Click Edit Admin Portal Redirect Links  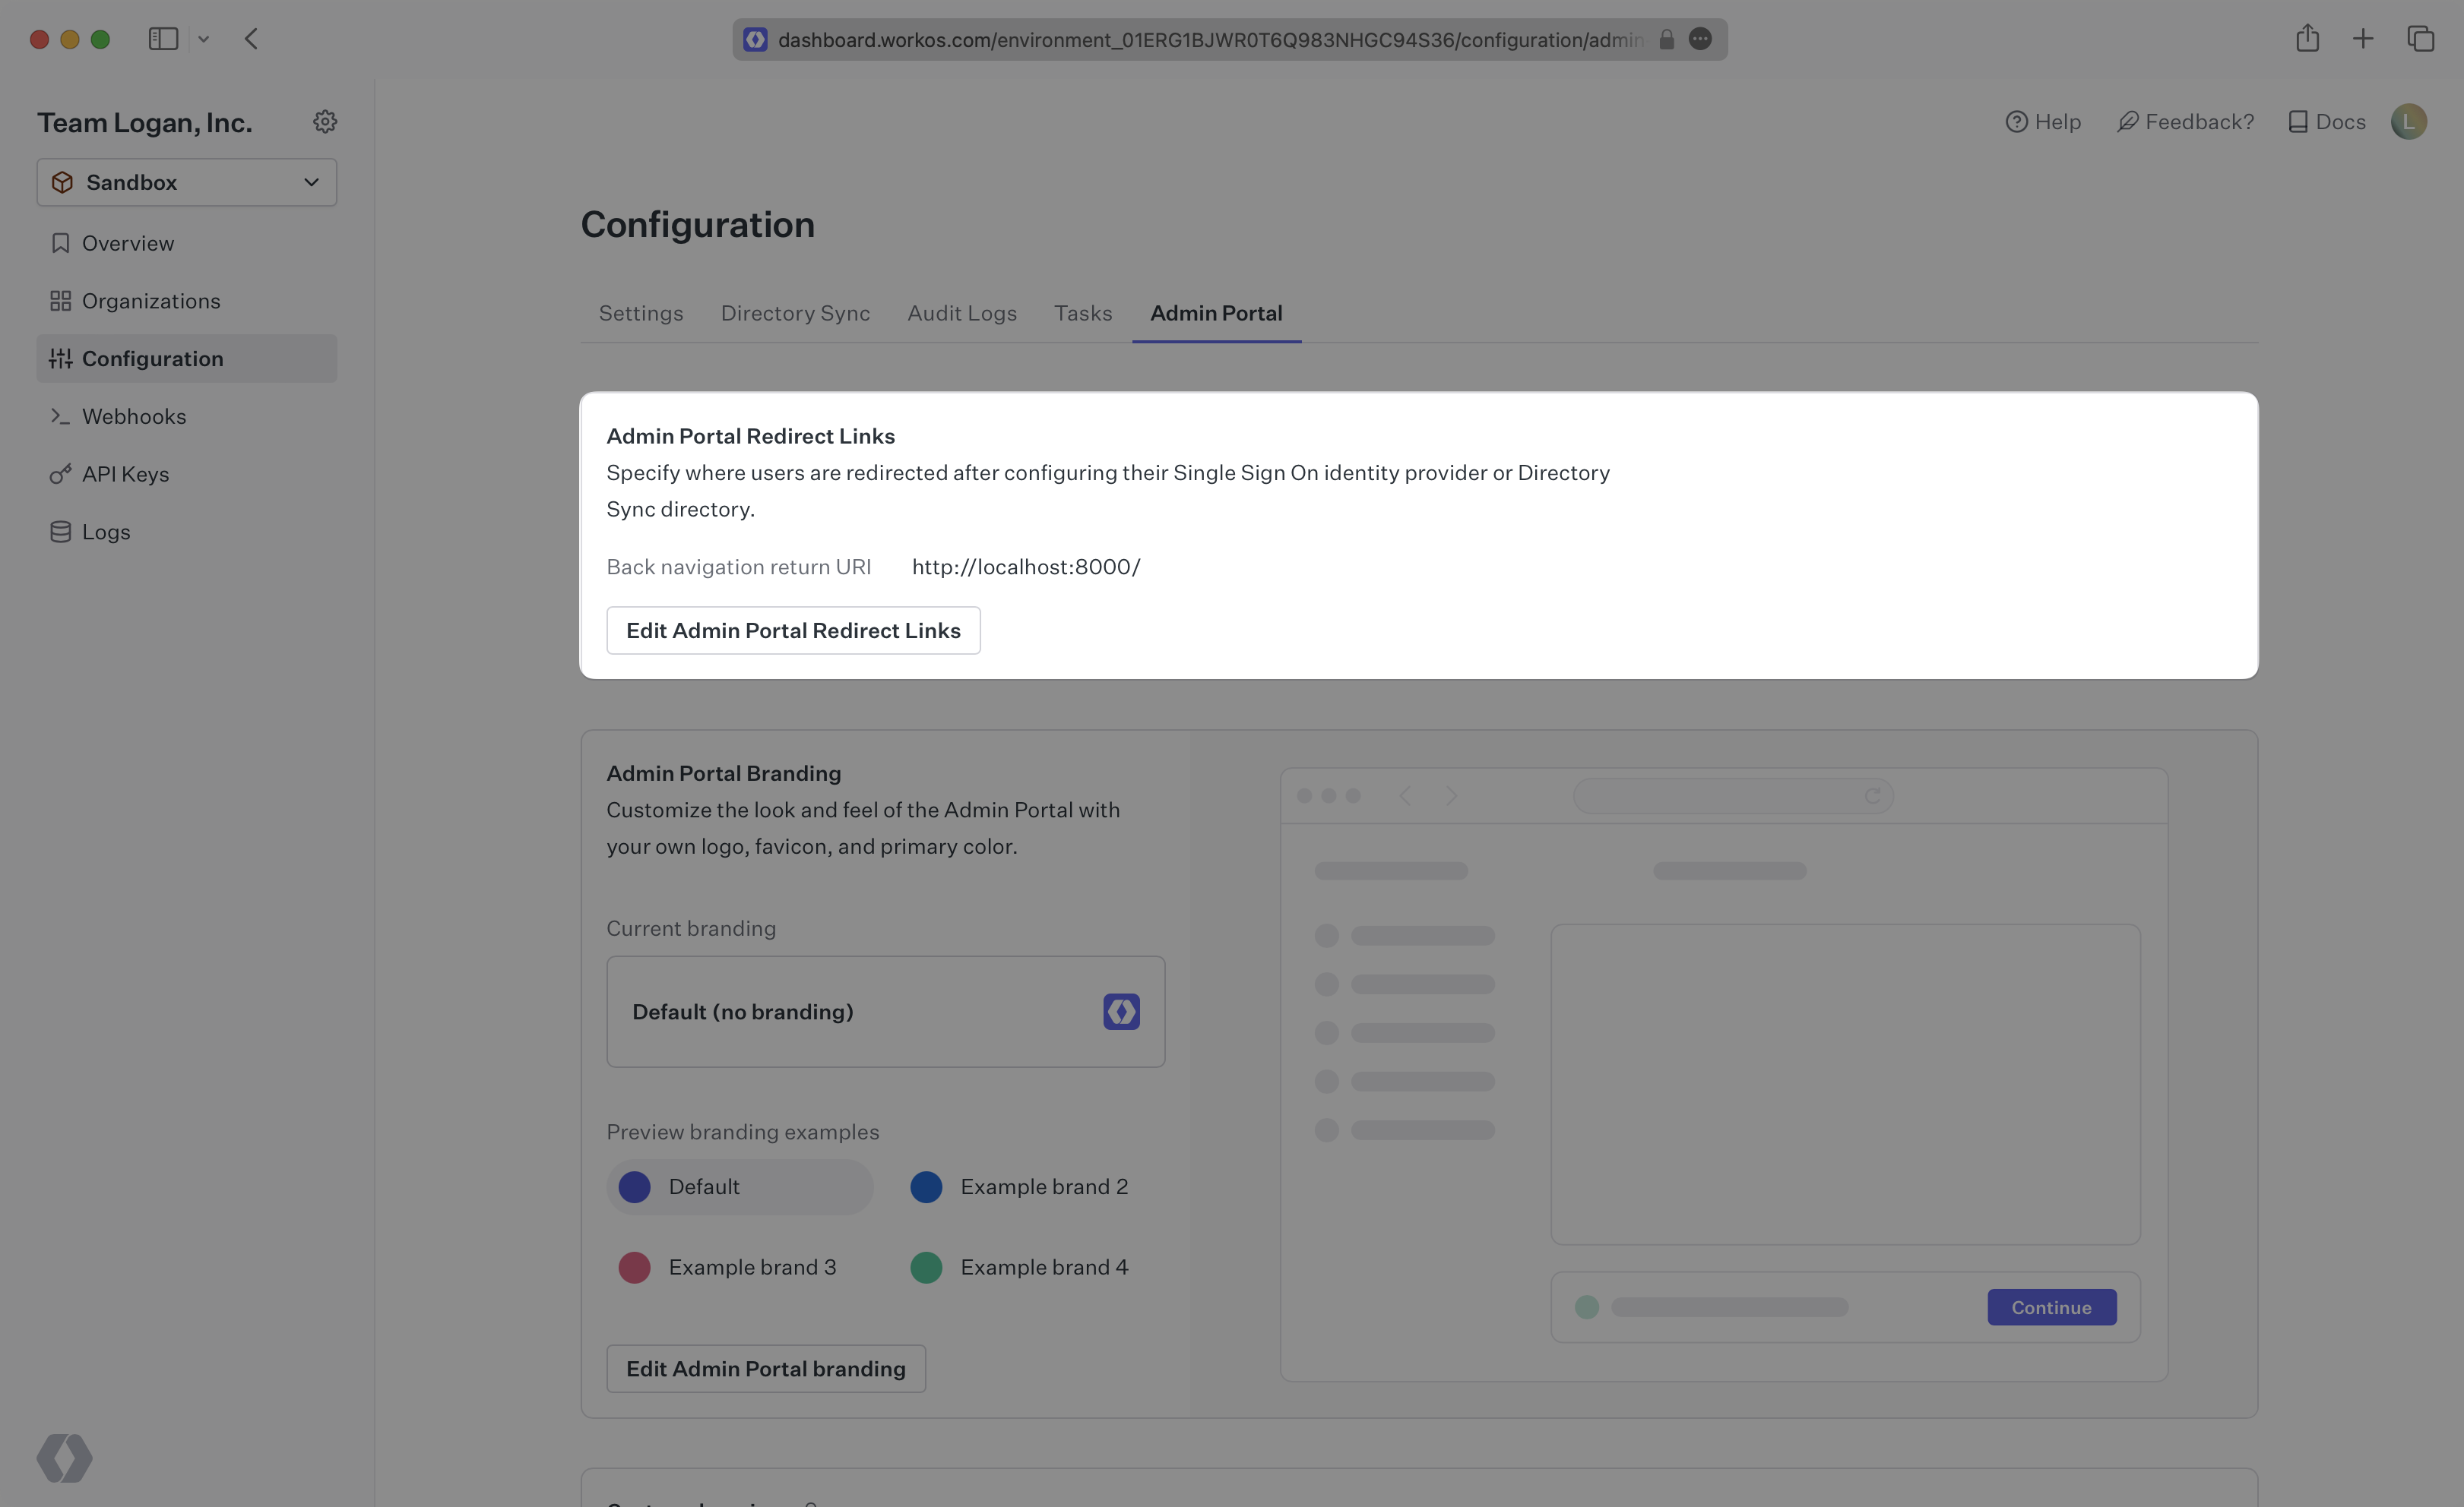792,630
